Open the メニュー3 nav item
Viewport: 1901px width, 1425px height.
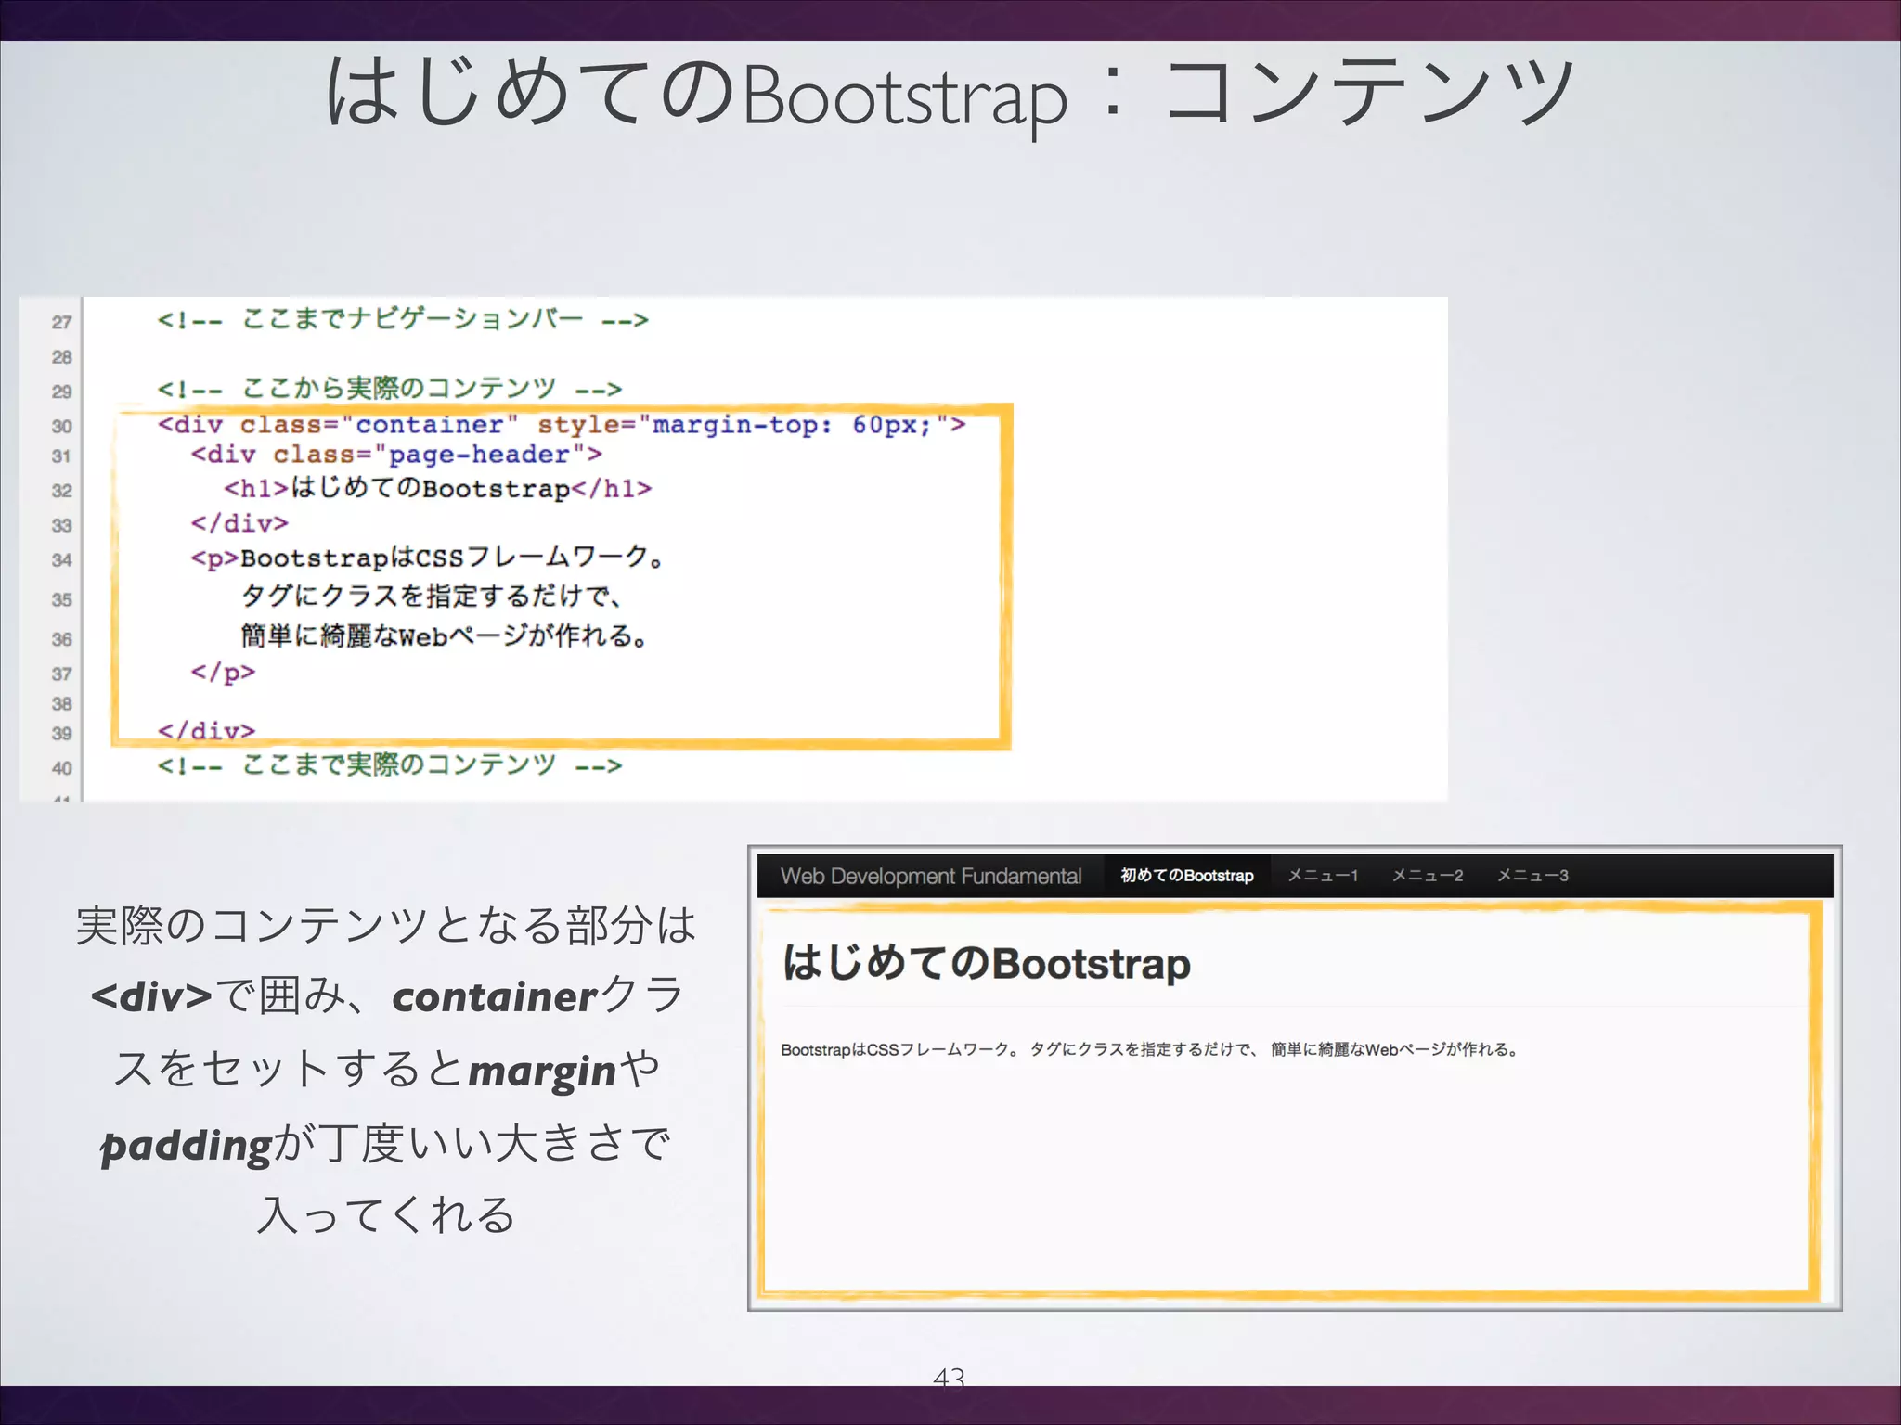(x=1532, y=876)
